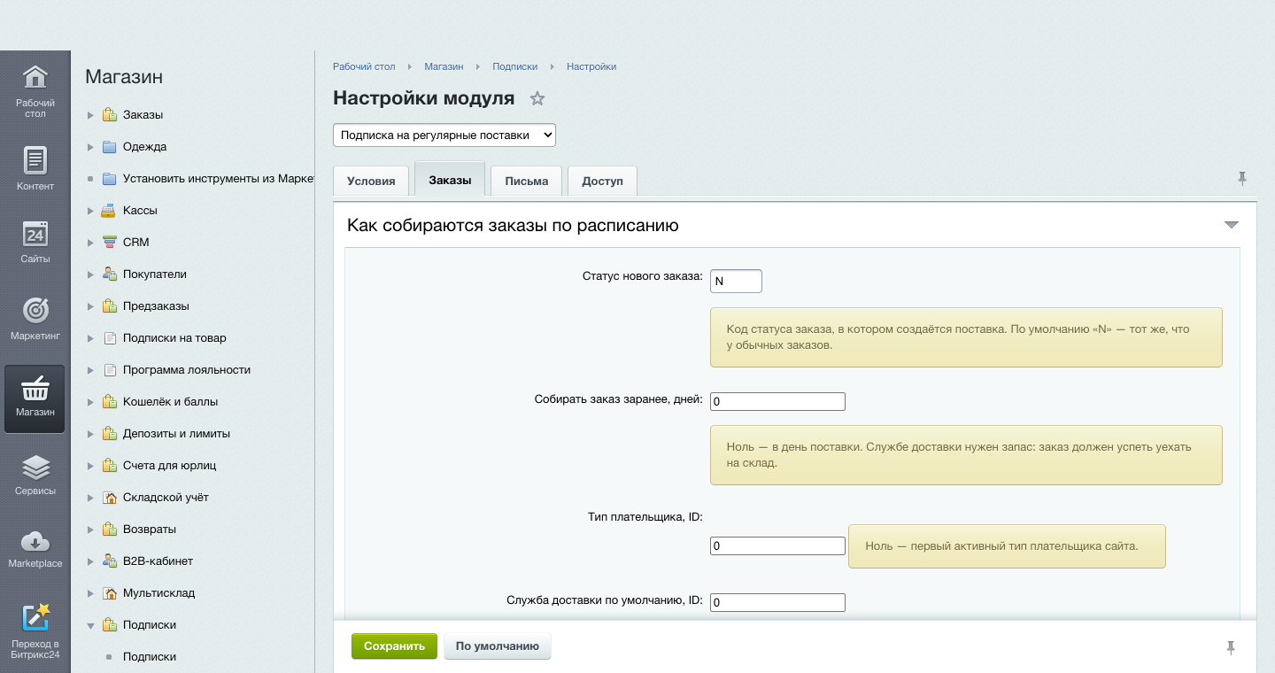Image resolution: width=1275 pixels, height=673 pixels.
Task: Click the Складской учёт house icon
Action: pyautogui.click(x=110, y=497)
